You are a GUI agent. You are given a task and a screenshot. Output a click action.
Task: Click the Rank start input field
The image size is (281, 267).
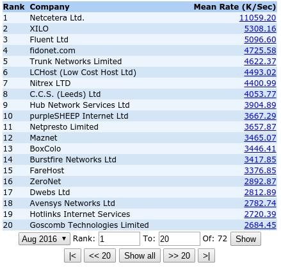coord(119,239)
